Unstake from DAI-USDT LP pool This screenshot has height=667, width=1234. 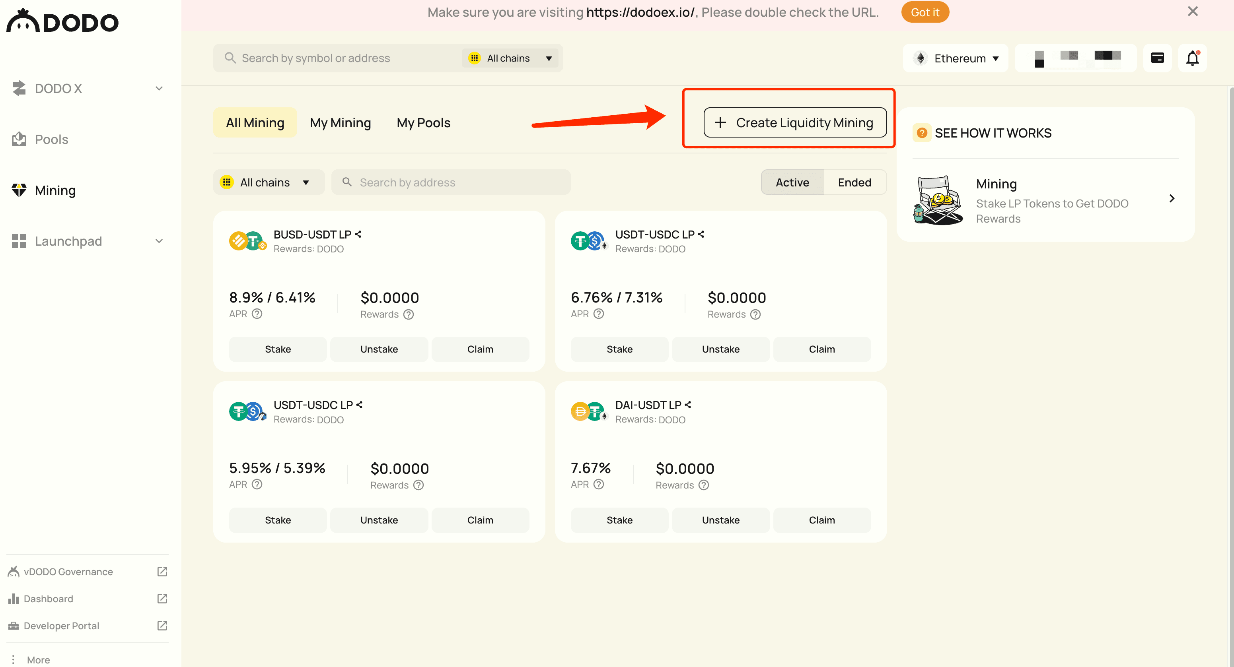pyautogui.click(x=720, y=520)
